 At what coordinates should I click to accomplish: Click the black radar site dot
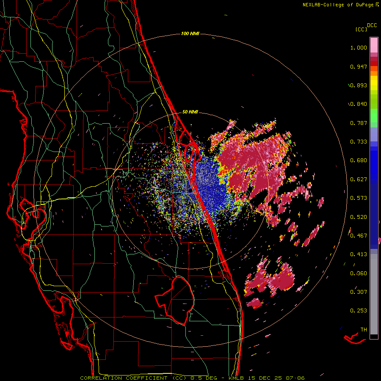point(190,191)
